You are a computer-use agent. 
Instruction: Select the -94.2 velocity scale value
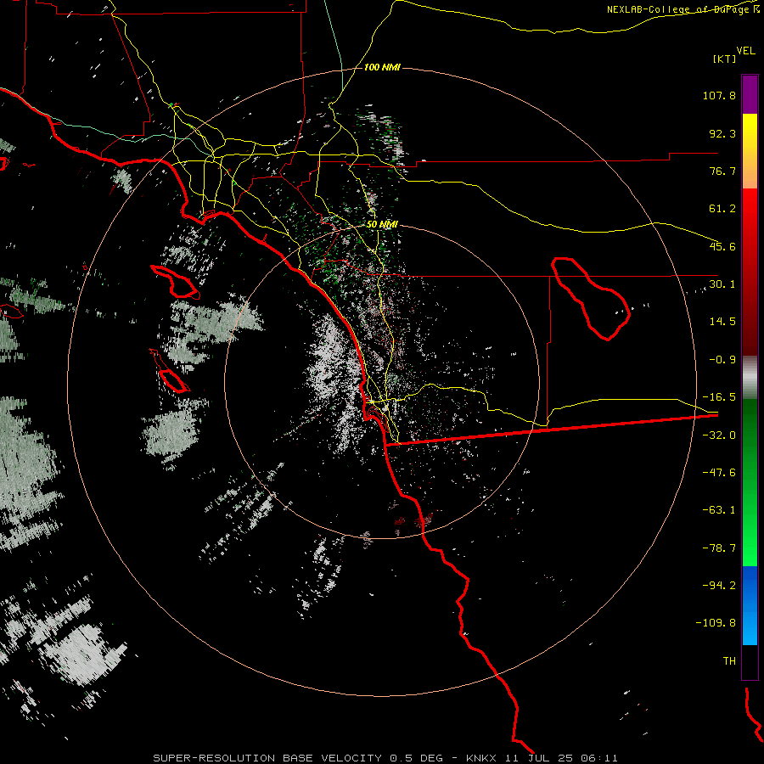pyautogui.click(x=719, y=586)
